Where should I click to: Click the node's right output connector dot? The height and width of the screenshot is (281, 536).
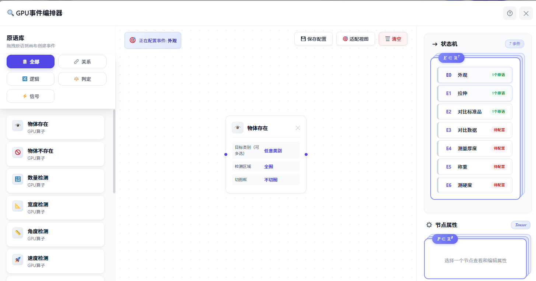tap(306, 155)
